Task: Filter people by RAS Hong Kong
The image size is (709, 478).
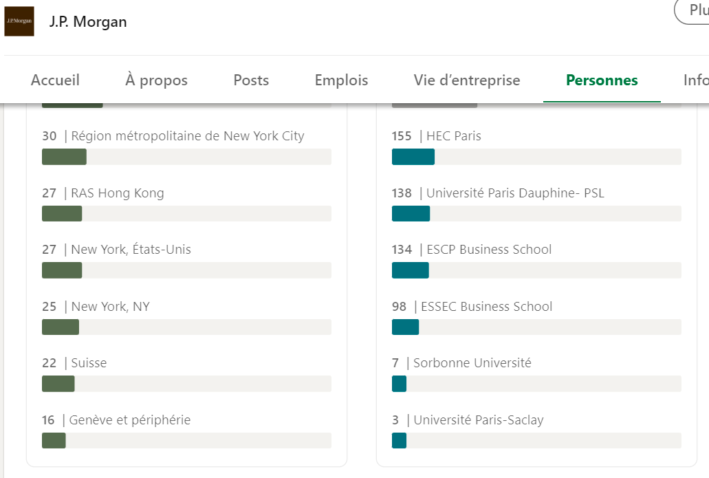Action: (x=187, y=204)
